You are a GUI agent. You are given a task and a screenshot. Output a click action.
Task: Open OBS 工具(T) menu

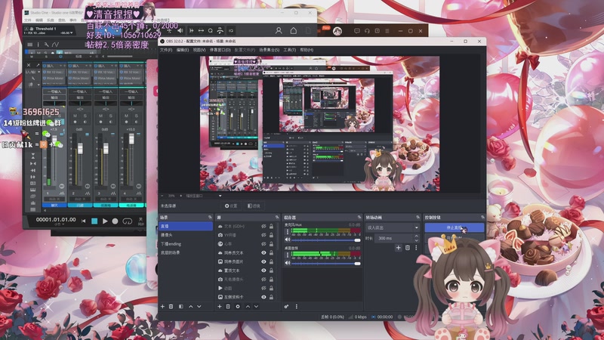click(x=290, y=50)
